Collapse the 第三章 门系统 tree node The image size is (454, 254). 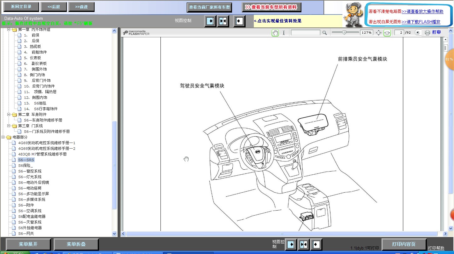click(x=9, y=126)
